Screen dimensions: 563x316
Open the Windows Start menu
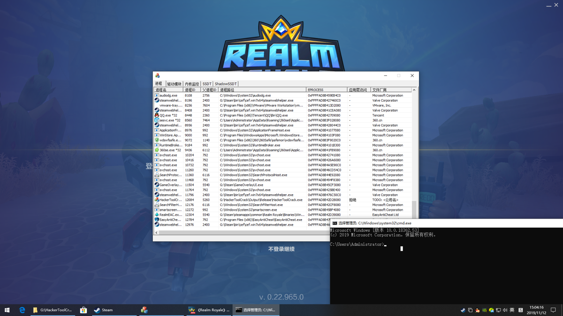coord(7,310)
